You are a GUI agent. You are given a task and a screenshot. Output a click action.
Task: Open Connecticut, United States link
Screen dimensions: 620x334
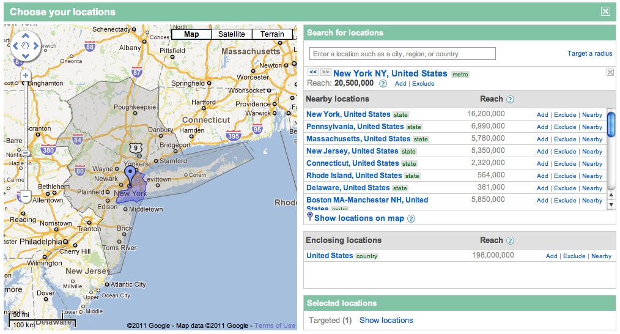coord(353,163)
